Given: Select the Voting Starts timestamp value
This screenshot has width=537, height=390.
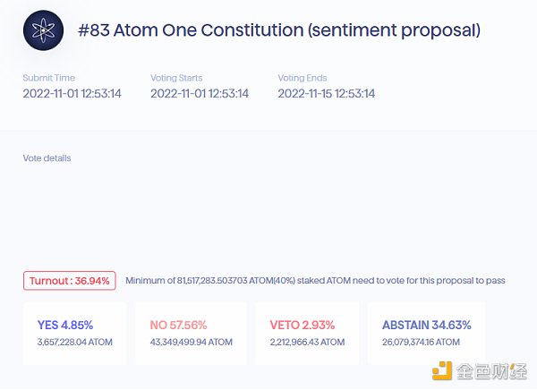Looking at the screenshot, I should (x=200, y=93).
